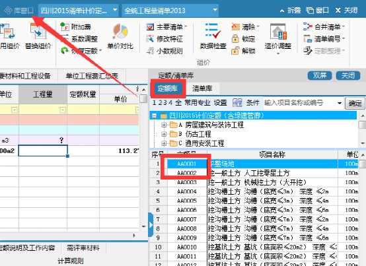The height and width of the screenshot is (266, 366).
Task: Open the 小数规则 decimal rule option
Action: [165, 51]
